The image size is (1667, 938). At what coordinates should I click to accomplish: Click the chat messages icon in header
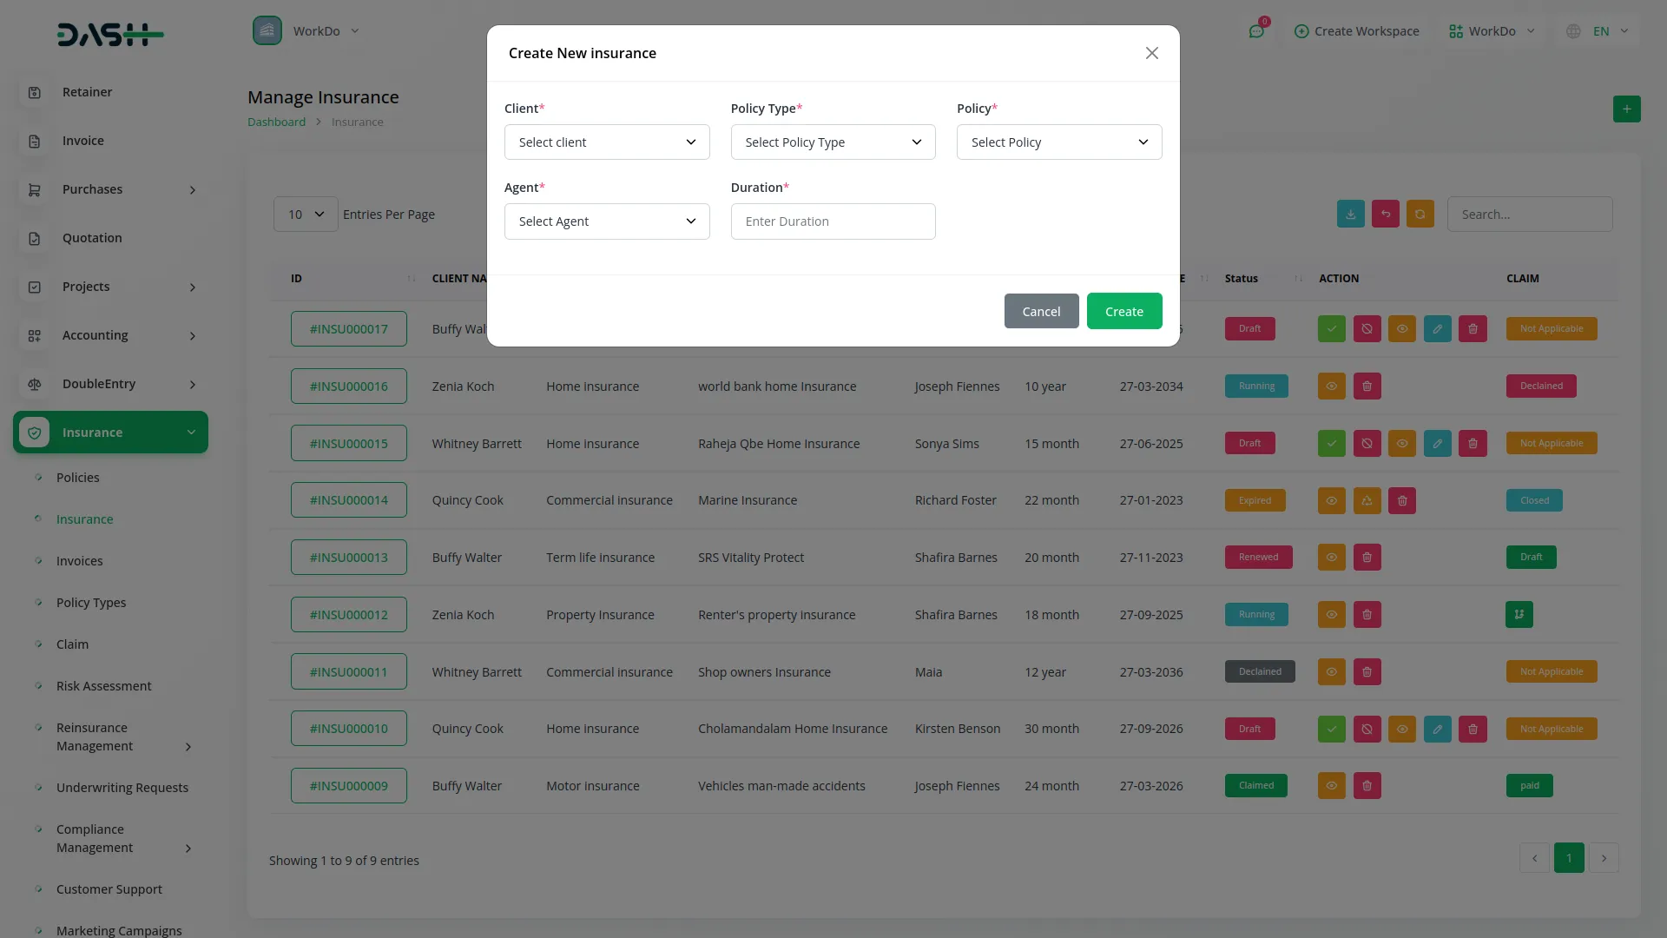(1256, 31)
